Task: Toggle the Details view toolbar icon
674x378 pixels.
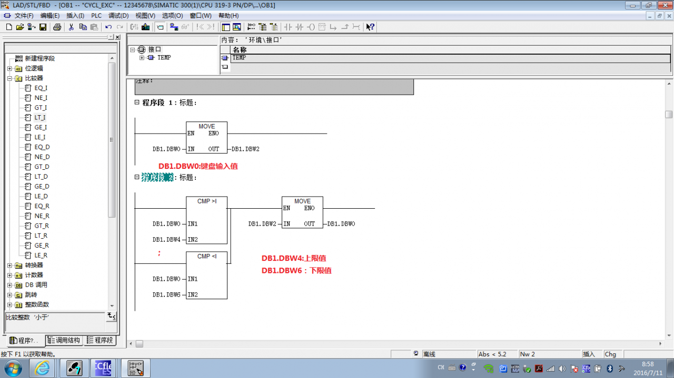Action: click(x=237, y=27)
